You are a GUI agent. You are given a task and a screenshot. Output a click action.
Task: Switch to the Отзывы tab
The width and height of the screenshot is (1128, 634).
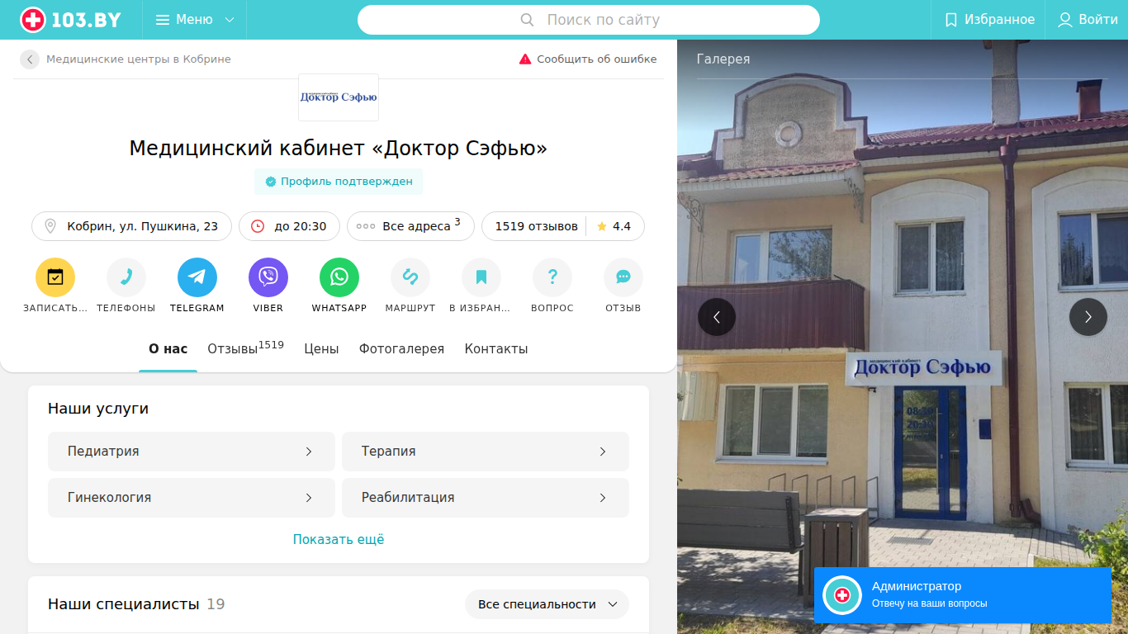[245, 349]
